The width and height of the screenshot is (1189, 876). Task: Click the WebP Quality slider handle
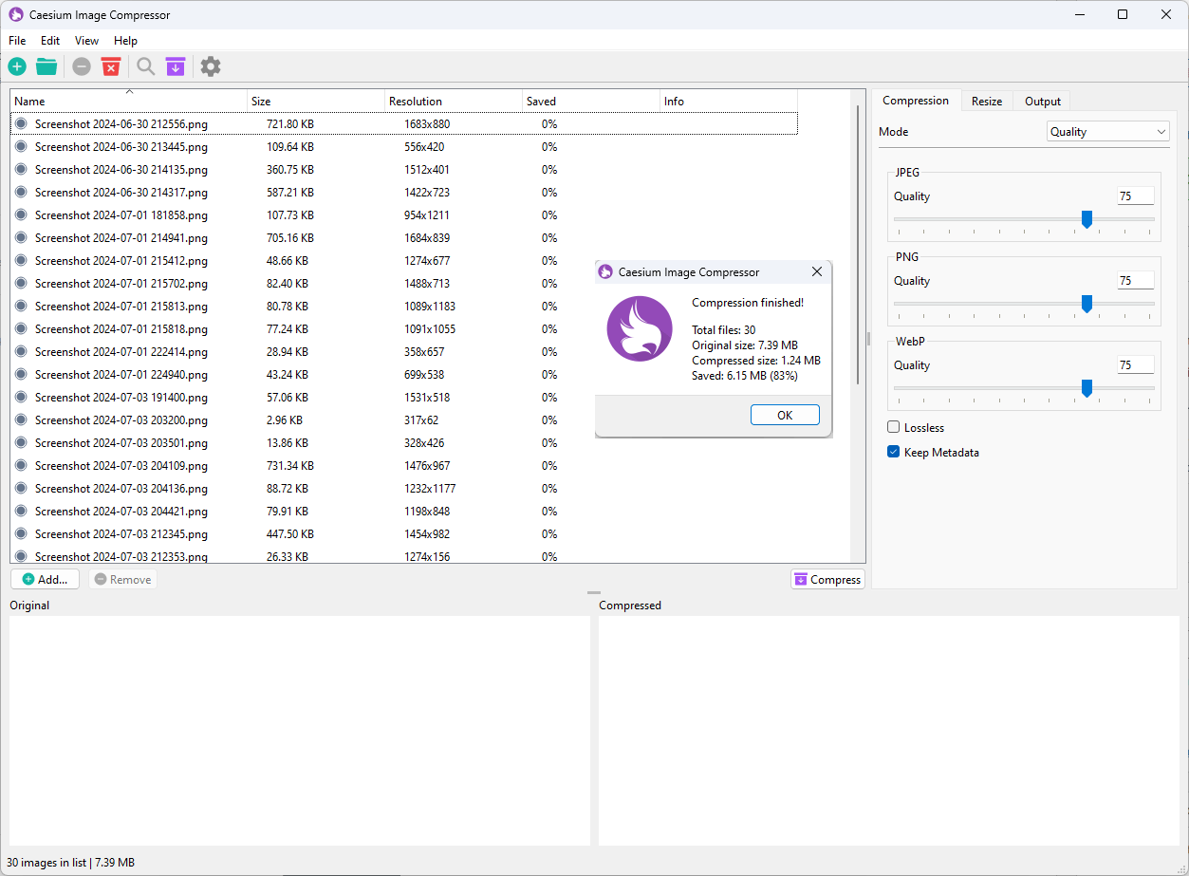[1087, 388]
